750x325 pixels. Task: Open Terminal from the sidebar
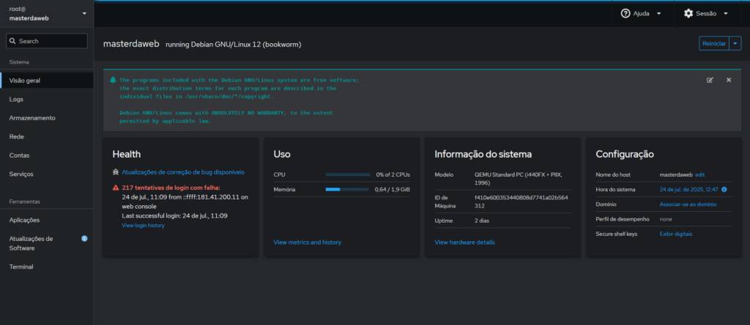point(47,267)
